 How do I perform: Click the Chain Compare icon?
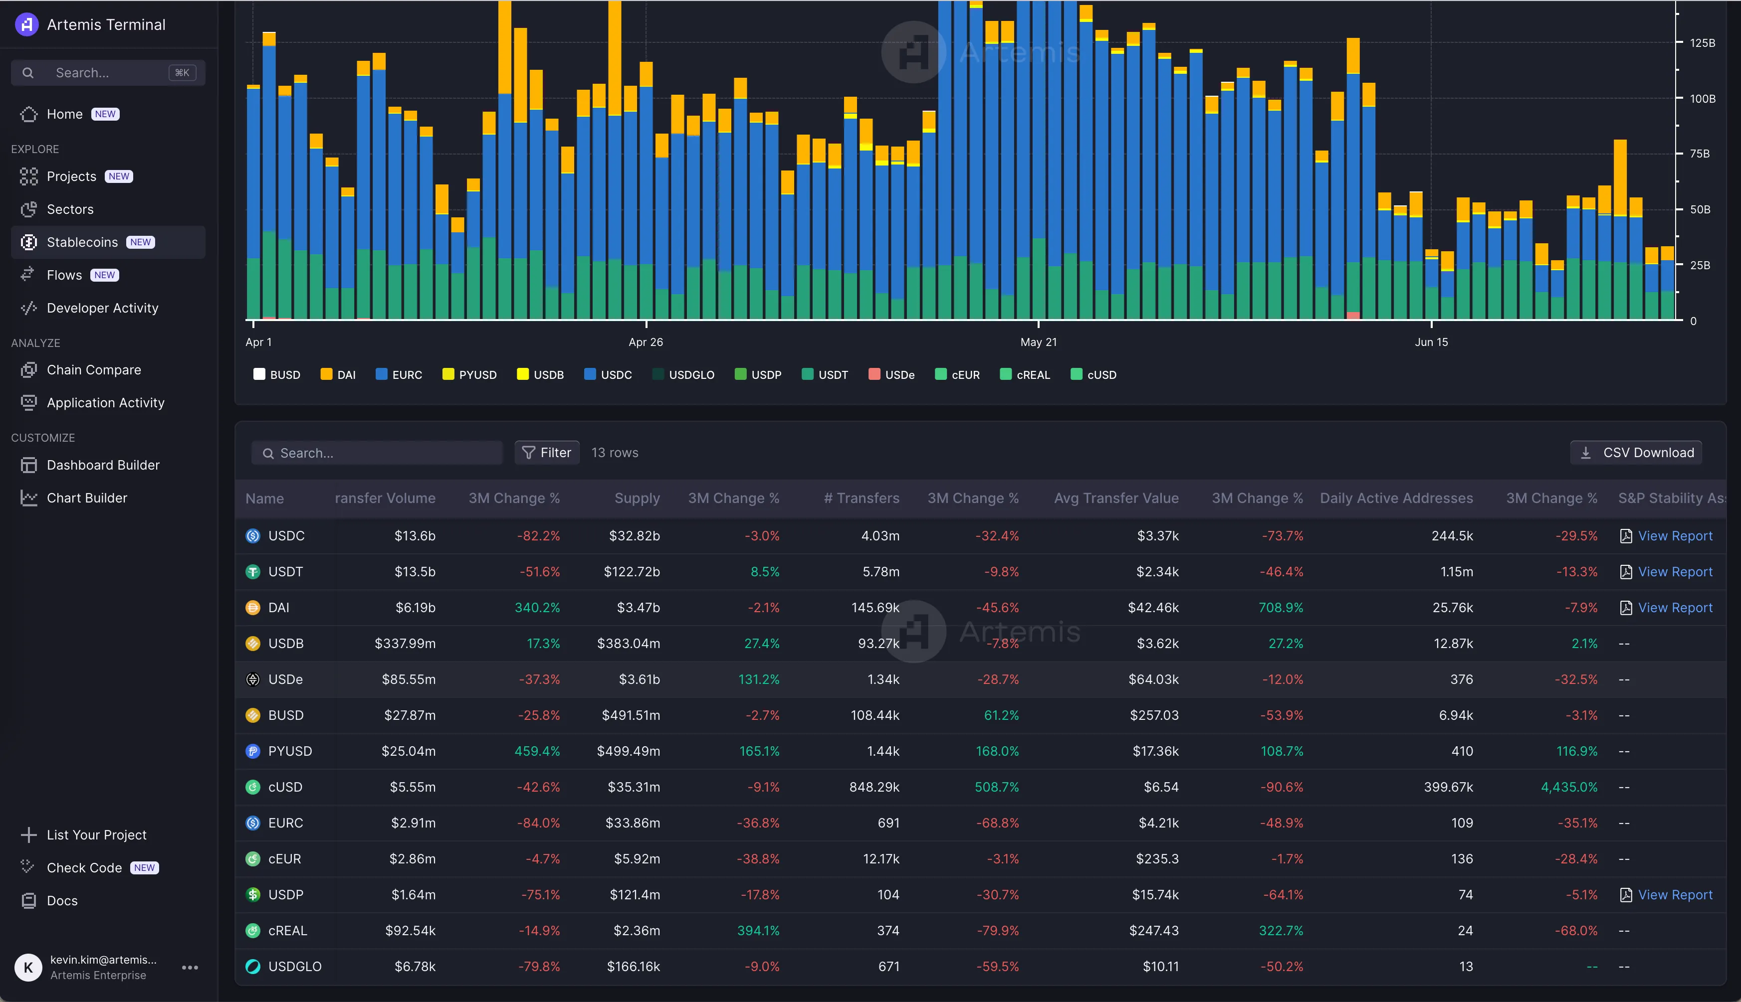coord(29,370)
